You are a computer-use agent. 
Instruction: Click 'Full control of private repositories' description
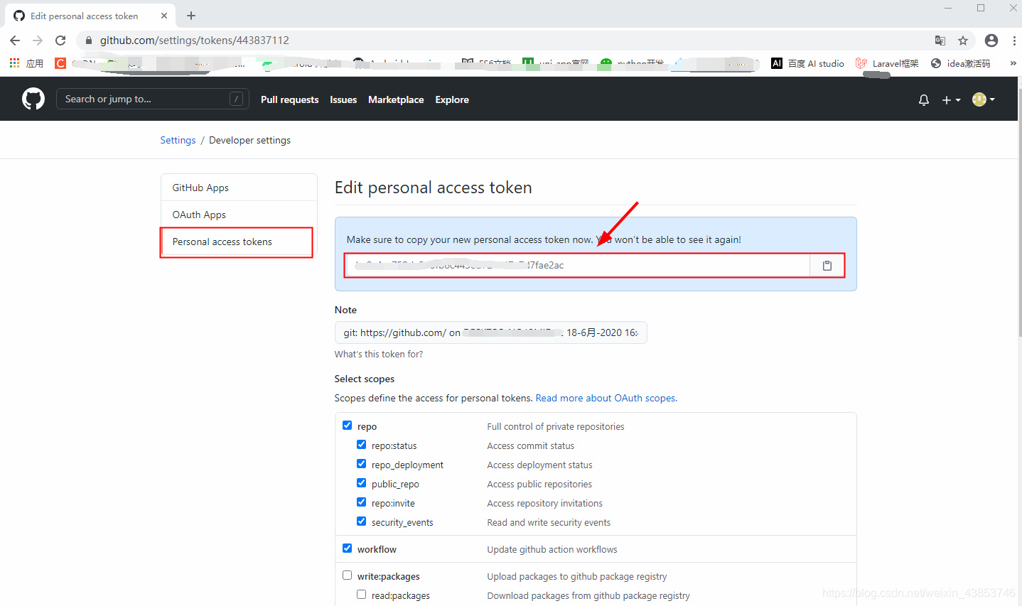pyautogui.click(x=556, y=426)
